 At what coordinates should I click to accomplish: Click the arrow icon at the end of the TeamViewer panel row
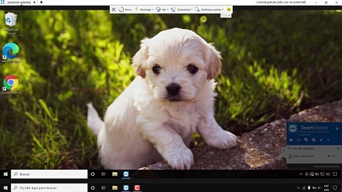pyautogui.click(x=329, y=140)
